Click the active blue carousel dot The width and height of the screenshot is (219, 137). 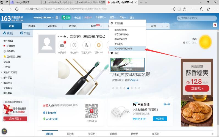tap(128, 88)
